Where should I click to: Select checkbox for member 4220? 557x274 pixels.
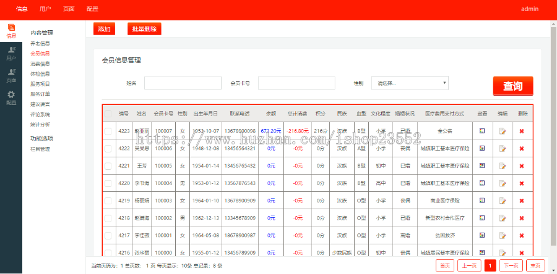click(x=108, y=183)
